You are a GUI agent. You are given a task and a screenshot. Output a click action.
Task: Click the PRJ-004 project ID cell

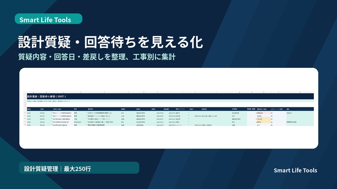[x=46, y=125]
